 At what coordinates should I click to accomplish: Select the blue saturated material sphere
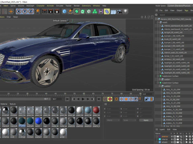click(39, 121)
